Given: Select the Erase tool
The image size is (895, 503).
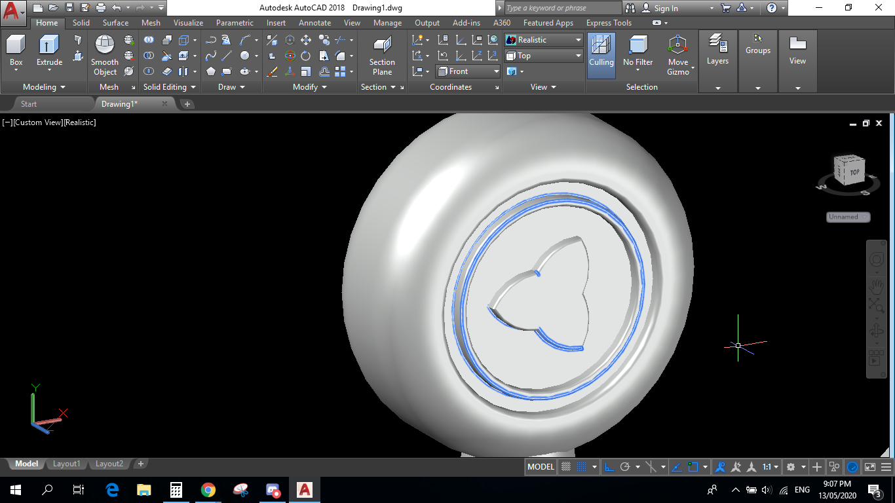Looking at the screenshot, I should [273, 71].
